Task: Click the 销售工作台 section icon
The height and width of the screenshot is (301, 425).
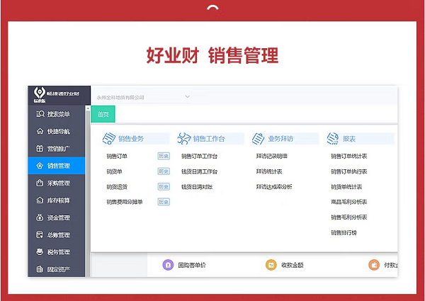Action: point(184,138)
